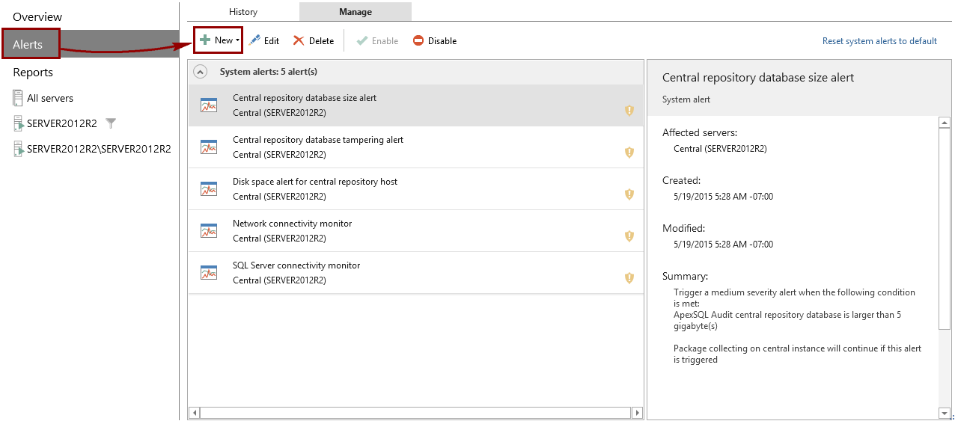Switch to the History tab
The height and width of the screenshot is (421, 955).
pos(243,12)
